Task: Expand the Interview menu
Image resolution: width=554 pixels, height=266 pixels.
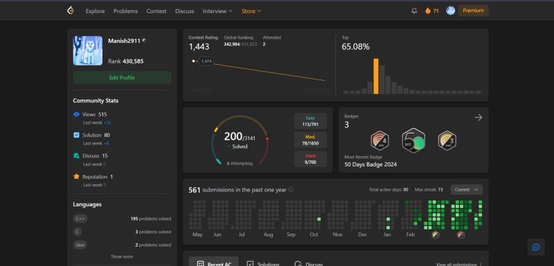Action: click(217, 11)
